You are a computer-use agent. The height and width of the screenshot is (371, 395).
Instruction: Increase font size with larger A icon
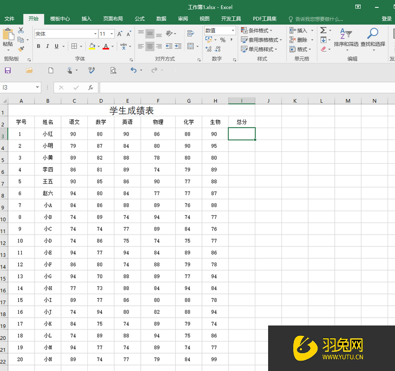click(119, 34)
